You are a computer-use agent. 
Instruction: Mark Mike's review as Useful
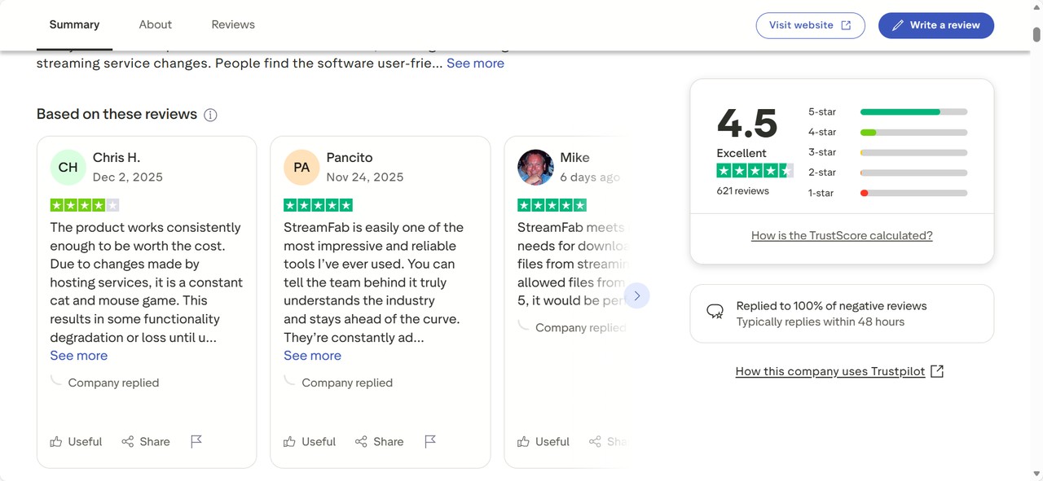[544, 441]
